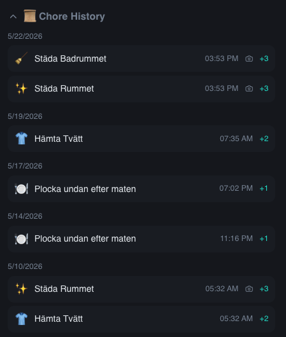Click plate icon on 5/17 Plocka undan
Screen dimensions: 286x337
(21, 189)
